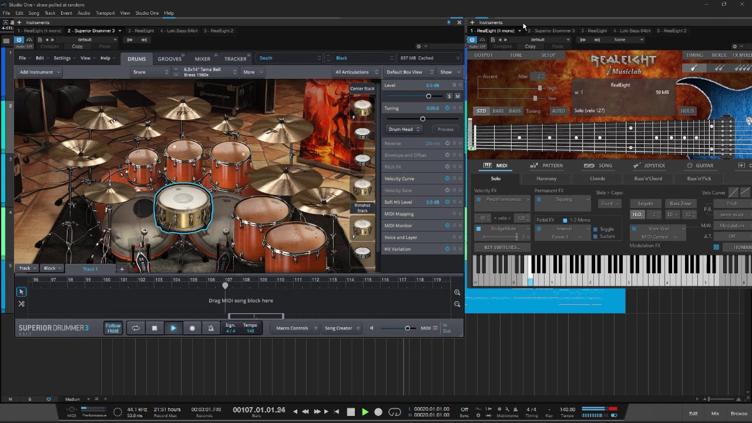Screen dimensions: 752x423
Task: Add an instrument in left Instruments panel
Action: pos(20,22)
